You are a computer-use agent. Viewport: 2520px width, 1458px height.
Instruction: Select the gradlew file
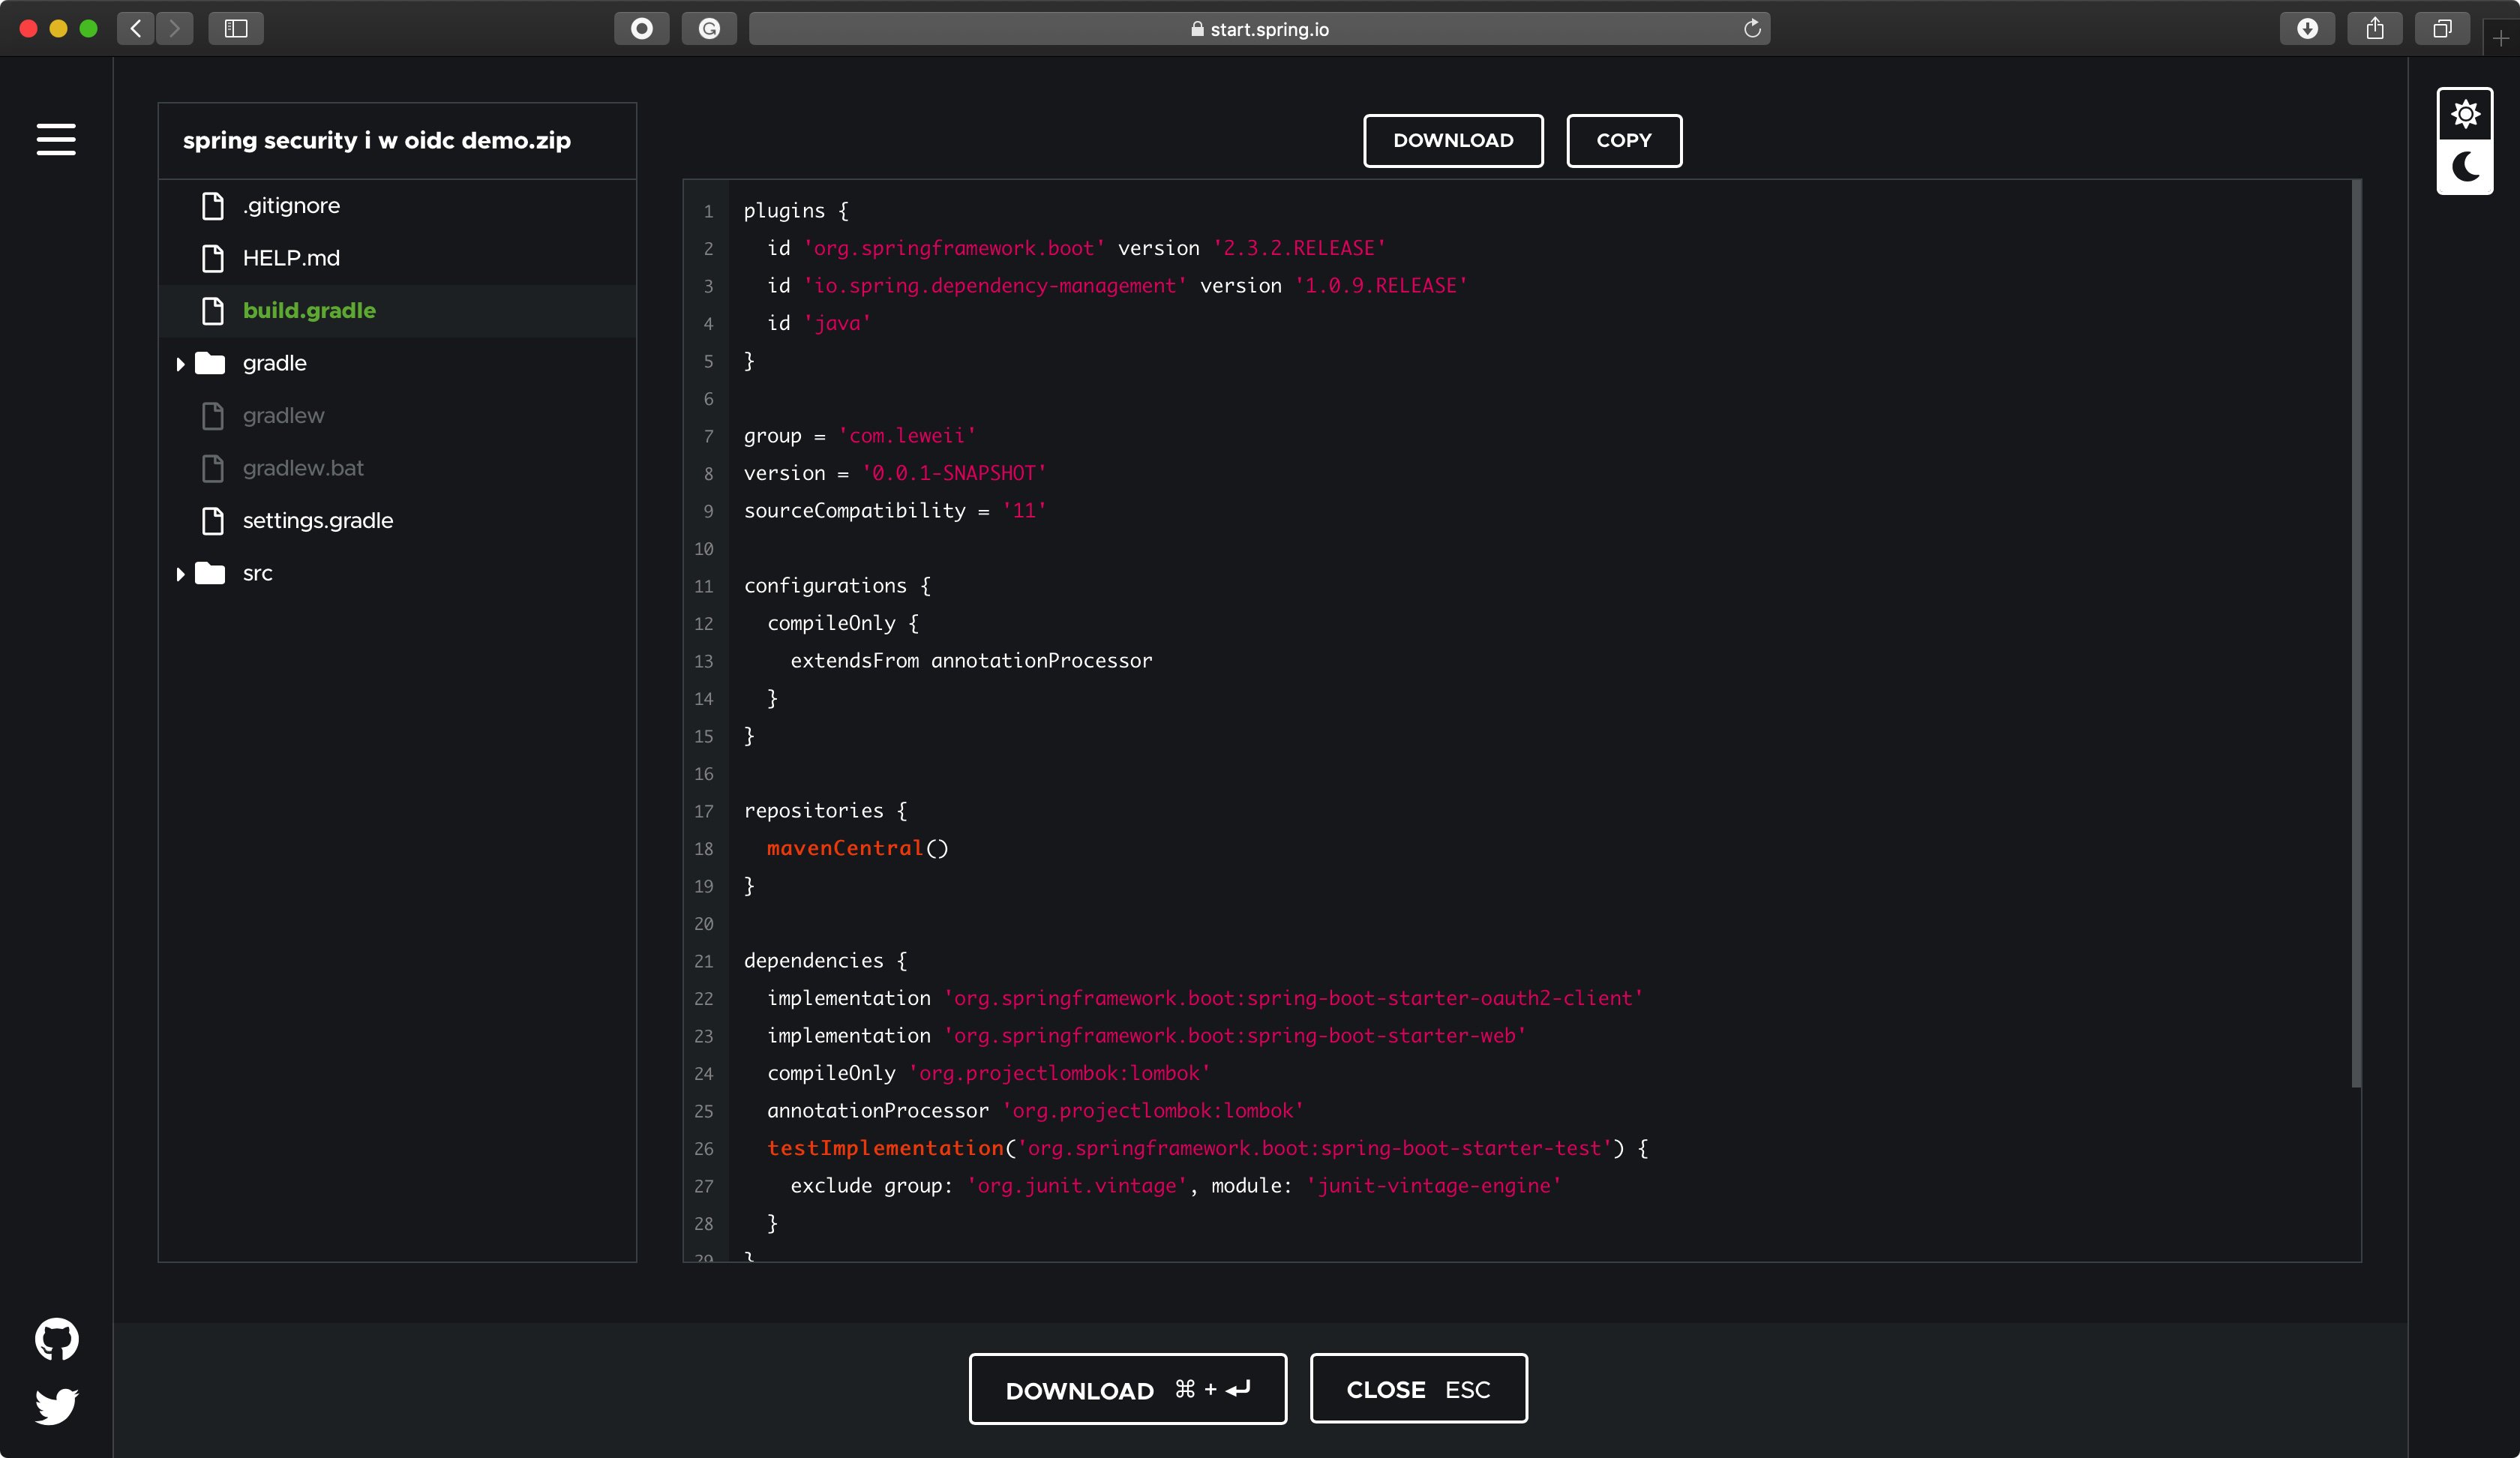pyautogui.click(x=397, y=416)
